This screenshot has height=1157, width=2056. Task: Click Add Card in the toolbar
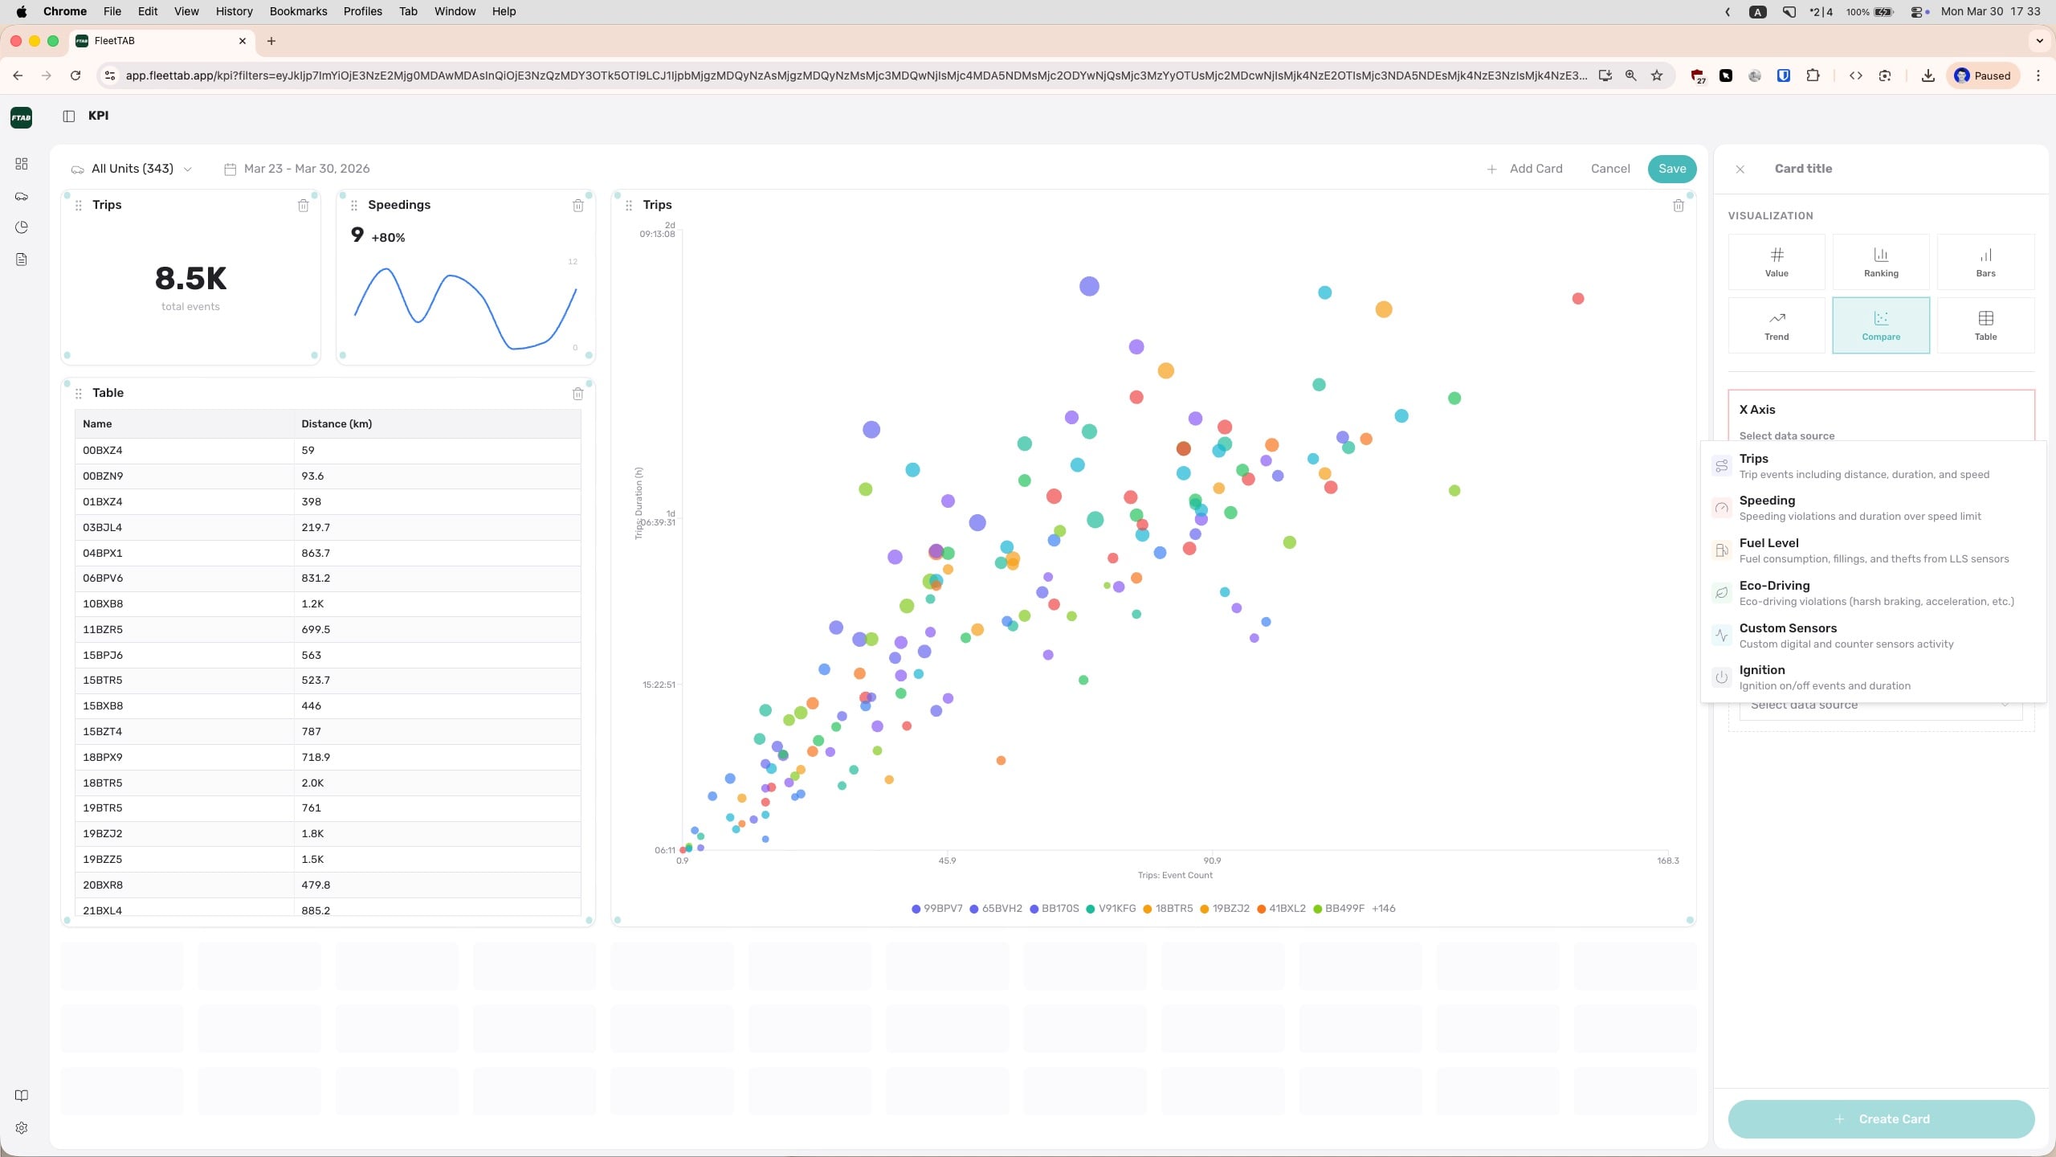1524,169
